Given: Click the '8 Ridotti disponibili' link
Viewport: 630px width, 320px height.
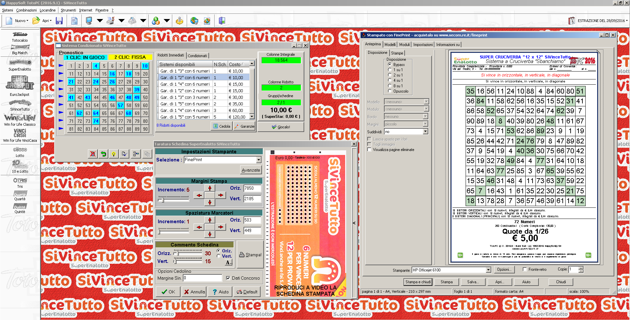Looking at the screenshot, I should [x=171, y=125].
